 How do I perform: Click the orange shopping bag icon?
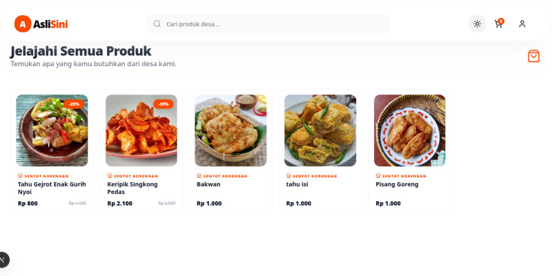tap(533, 56)
